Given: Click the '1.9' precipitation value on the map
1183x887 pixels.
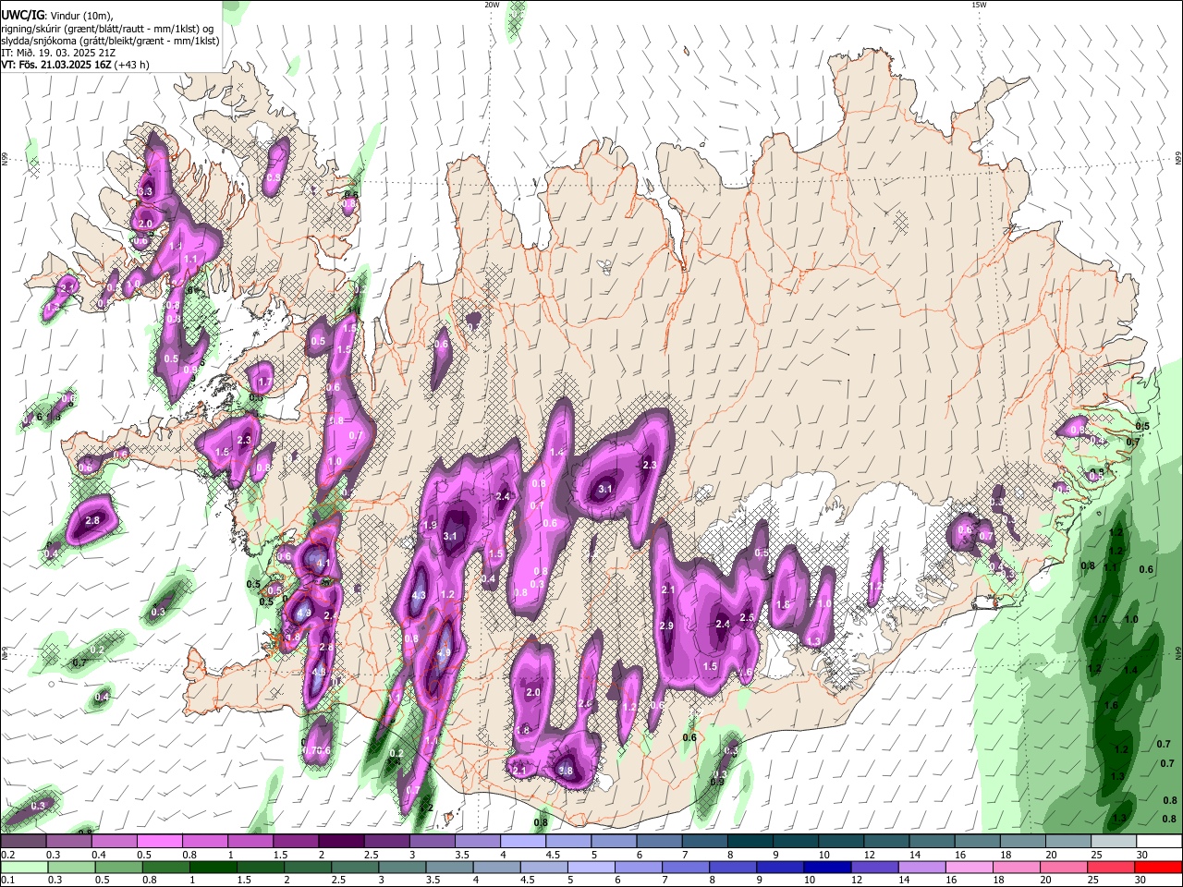Looking at the screenshot, I should point(430,525).
